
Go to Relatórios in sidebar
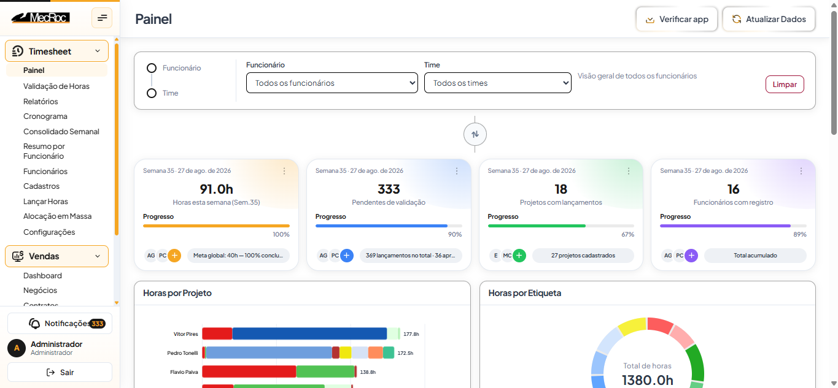tap(41, 102)
